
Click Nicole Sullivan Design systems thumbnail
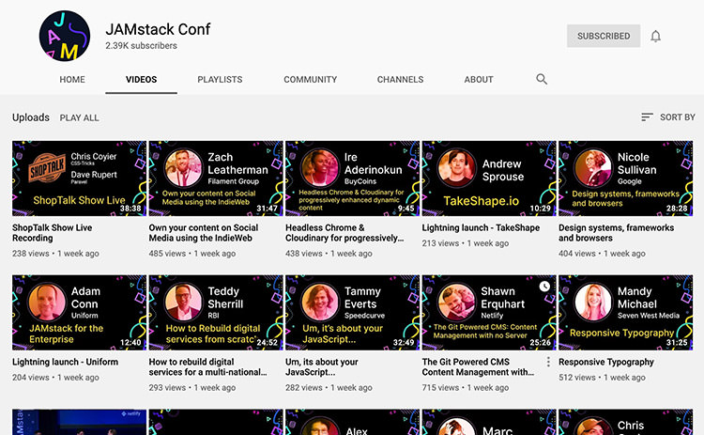coord(624,179)
